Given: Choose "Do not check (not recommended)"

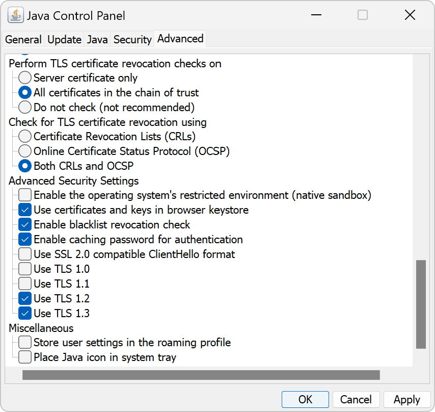Looking at the screenshot, I should pyautogui.click(x=24, y=107).
